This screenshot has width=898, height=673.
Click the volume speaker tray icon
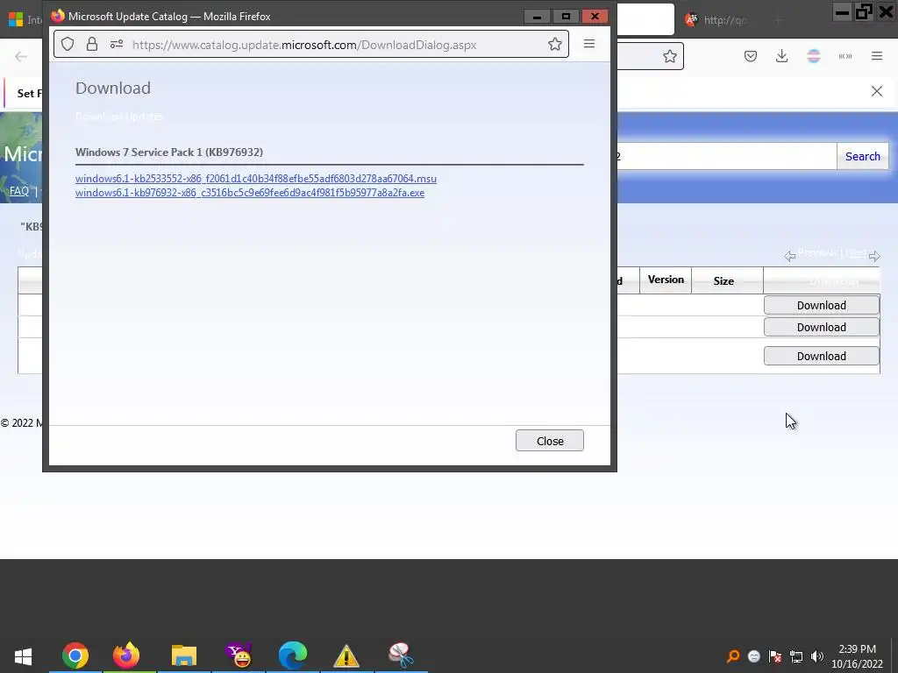(x=816, y=656)
